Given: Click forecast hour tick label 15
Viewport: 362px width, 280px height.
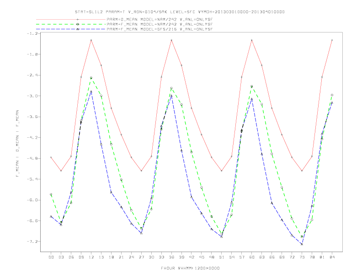Looking at the screenshot, I should coord(101,257).
